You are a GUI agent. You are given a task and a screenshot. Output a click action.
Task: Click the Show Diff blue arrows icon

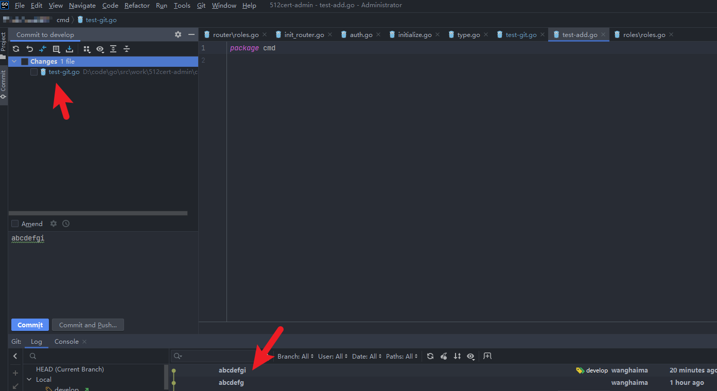pyautogui.click(x=43, y=49)
